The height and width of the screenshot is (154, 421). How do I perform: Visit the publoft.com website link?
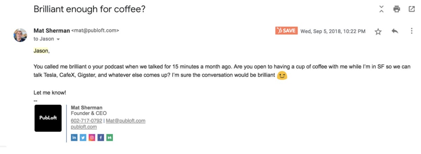pyautogui.click(x=84, y=127)
